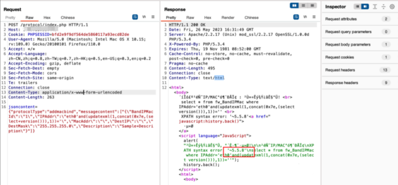
Task: Select top-bottom stacked layout view button
Action: (x=303, y=5)
